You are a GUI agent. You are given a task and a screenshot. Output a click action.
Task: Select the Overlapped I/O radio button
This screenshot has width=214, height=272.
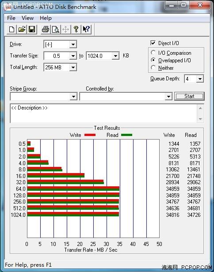click(x=153, y=60)
